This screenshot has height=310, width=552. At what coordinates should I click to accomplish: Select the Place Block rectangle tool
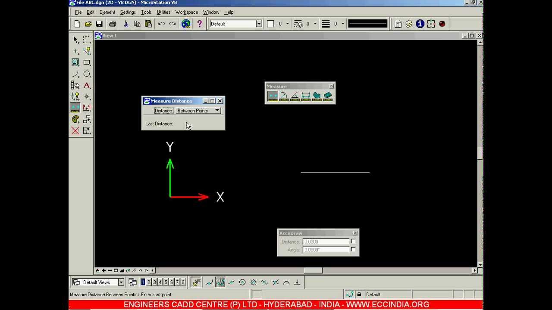(87, 62)
